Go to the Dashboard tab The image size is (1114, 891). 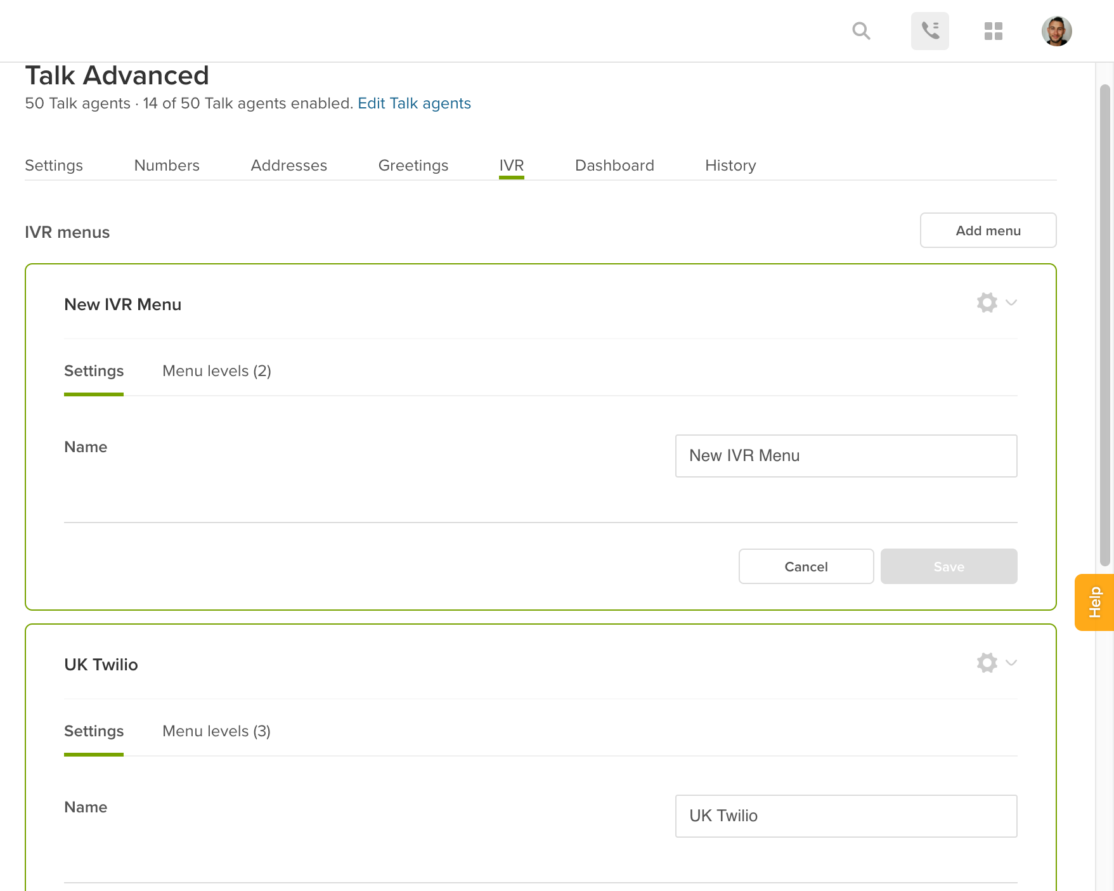point(614,166)
